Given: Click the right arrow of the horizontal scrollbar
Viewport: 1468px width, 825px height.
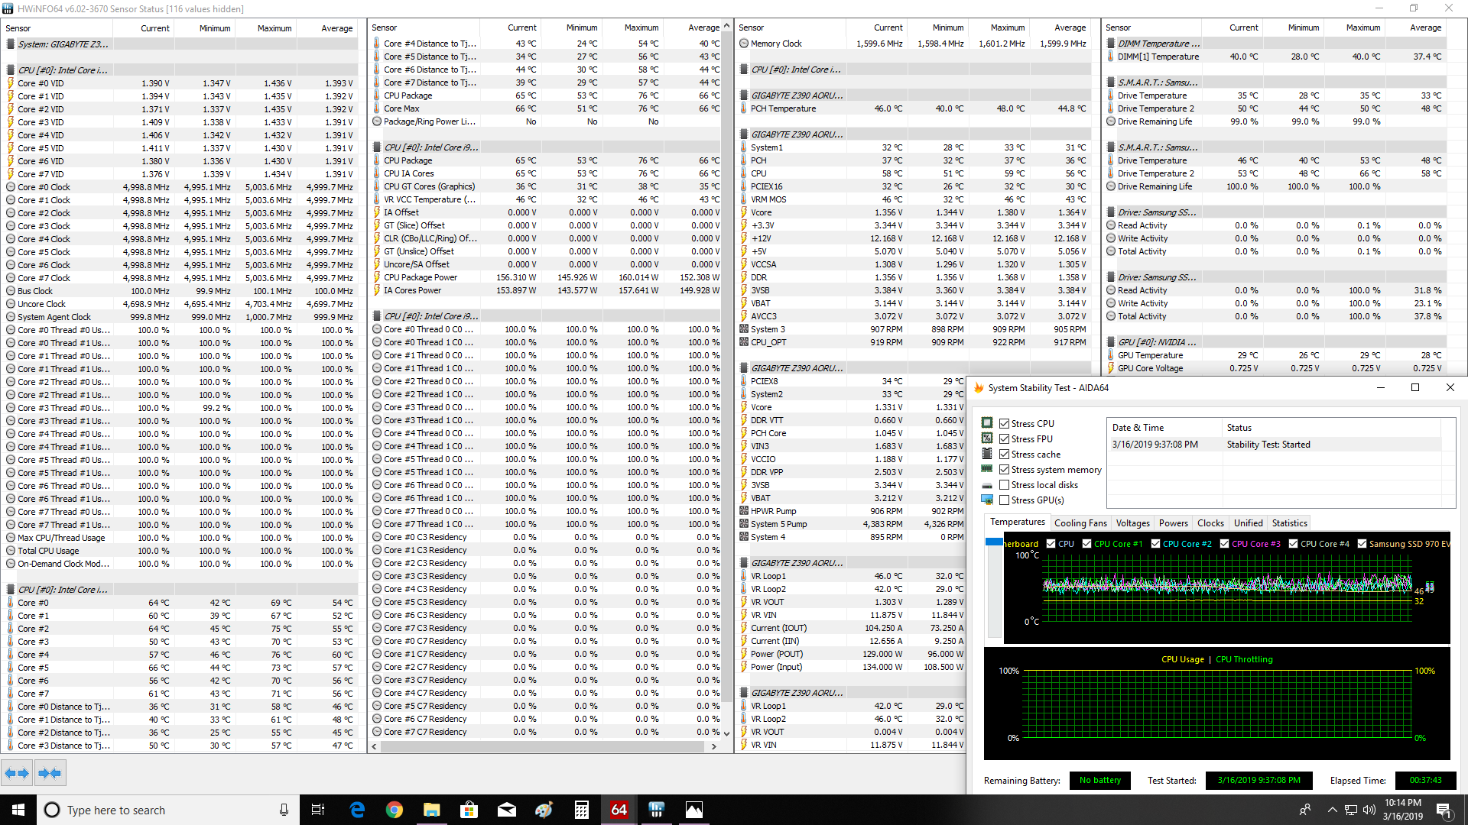Looking at the screenshot, I should [x=713, y=746].
